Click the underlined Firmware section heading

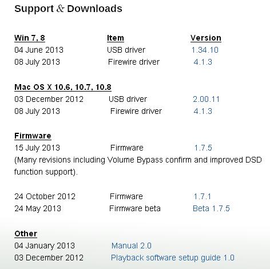33,136
